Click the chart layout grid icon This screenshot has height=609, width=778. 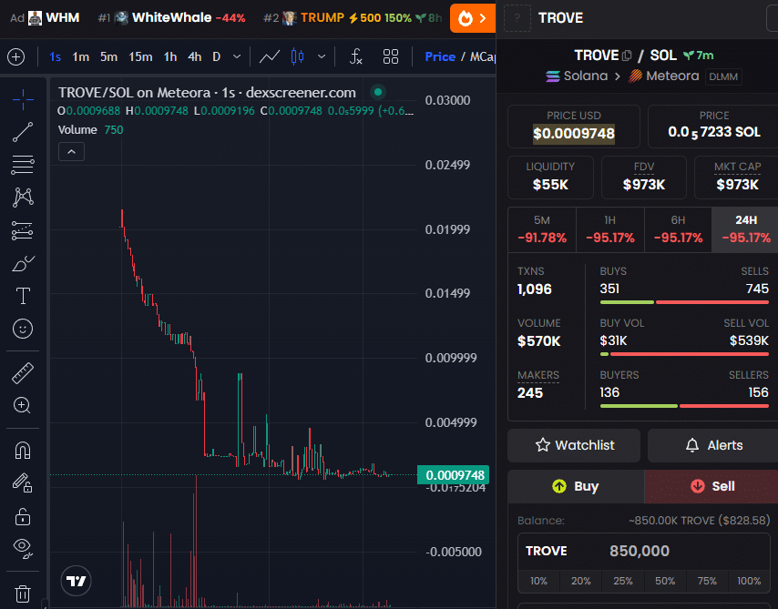pyautogui.click(x=391, y=56)
